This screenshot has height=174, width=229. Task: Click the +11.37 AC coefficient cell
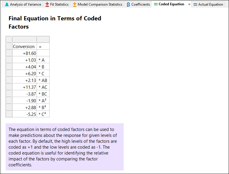[24, 87]
